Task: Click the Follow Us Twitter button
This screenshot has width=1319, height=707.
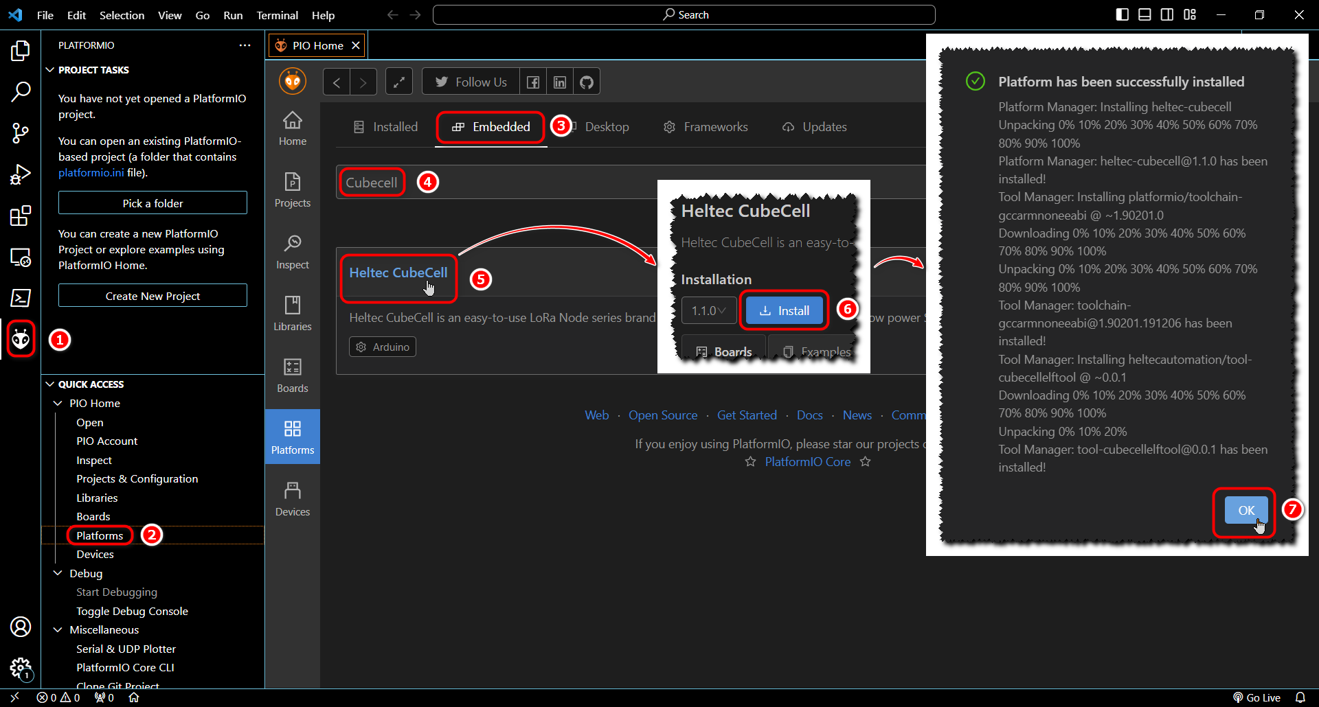Action: pyautogui.click(x=471, y=82)
